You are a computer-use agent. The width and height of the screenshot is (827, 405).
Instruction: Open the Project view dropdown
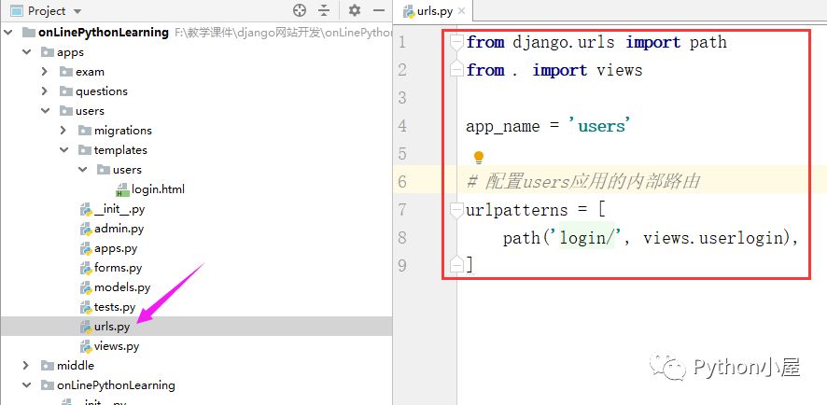[77, 11]
